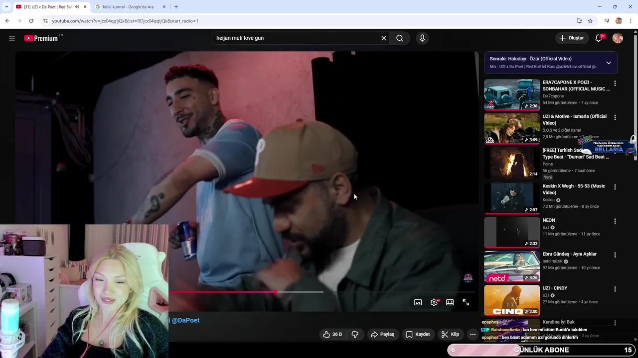638x358 pixels.
Task: Open more actions ellipsis below video
Action: pos(473,335)
